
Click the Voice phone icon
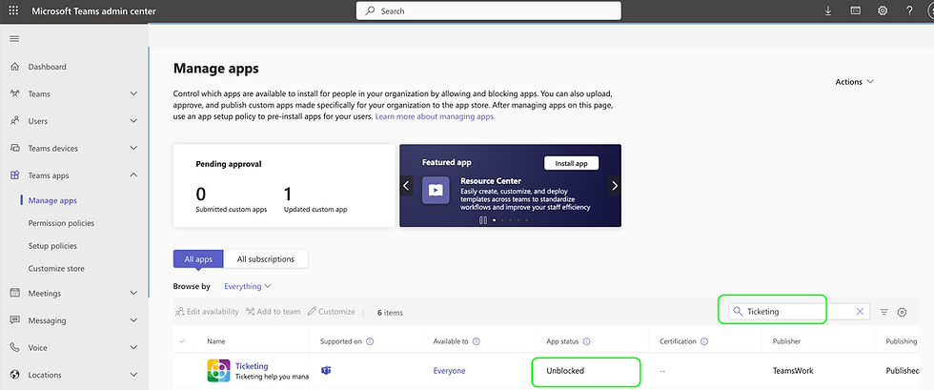click(x=15, y=348)
